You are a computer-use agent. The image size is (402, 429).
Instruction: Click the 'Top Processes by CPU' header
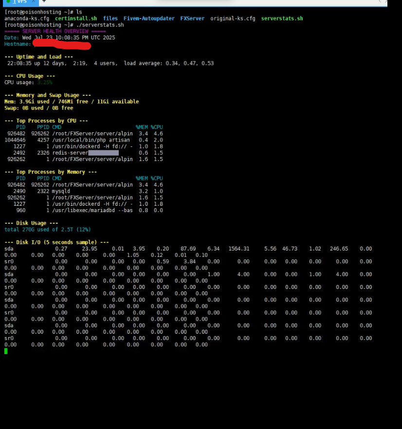click(x=46, y=121)
